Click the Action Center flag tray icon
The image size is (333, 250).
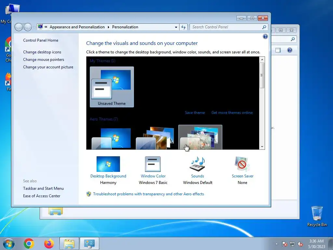[x=285, y=244]
